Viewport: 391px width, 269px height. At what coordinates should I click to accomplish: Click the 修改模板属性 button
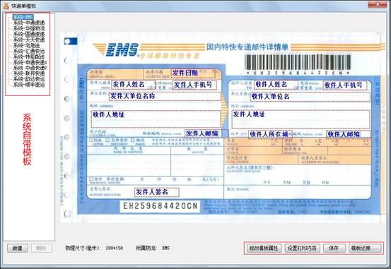tap(264, 248)
